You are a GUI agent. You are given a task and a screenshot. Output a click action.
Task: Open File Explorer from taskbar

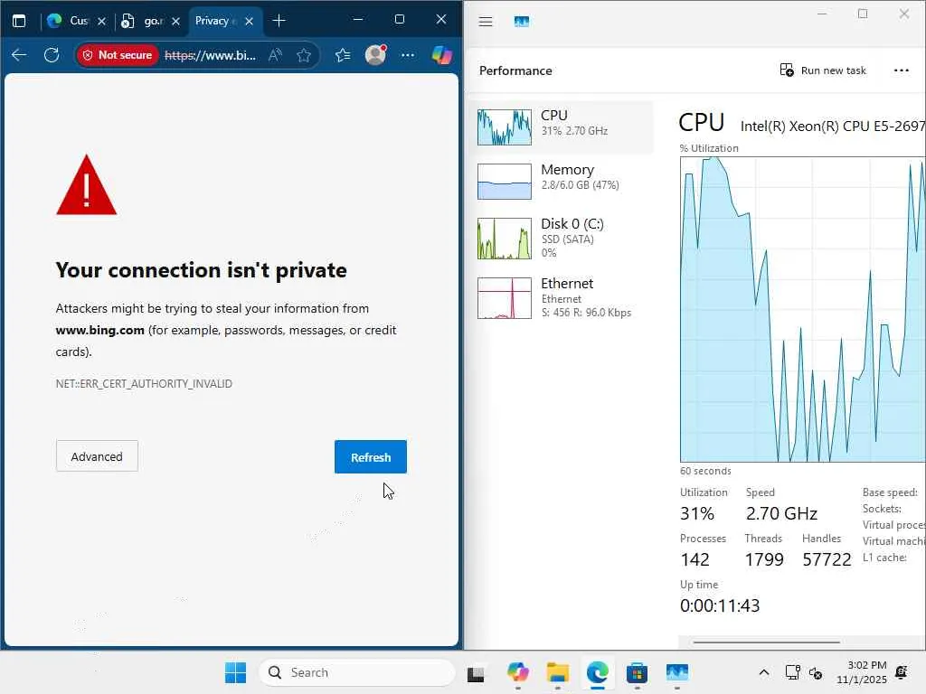pos(557,672)
